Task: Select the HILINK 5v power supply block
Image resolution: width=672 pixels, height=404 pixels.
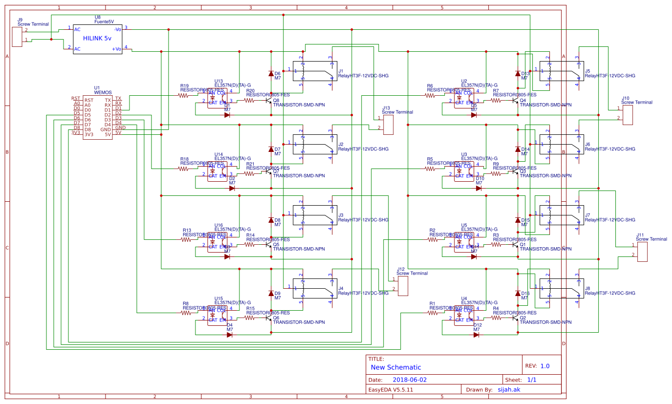Action: pos(98,39)
